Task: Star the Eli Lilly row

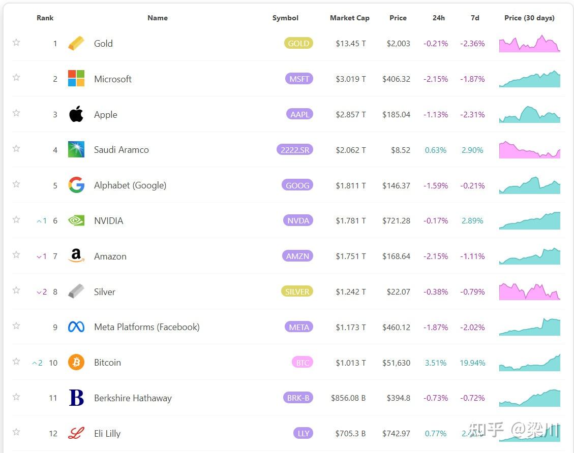Action: pos(16,433)
